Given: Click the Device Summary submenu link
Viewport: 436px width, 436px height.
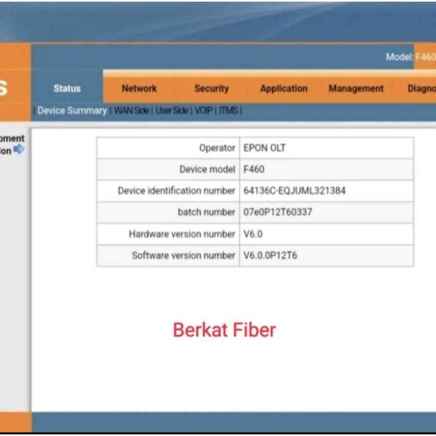Looking at the screenshot, I should tap(72, 111).
